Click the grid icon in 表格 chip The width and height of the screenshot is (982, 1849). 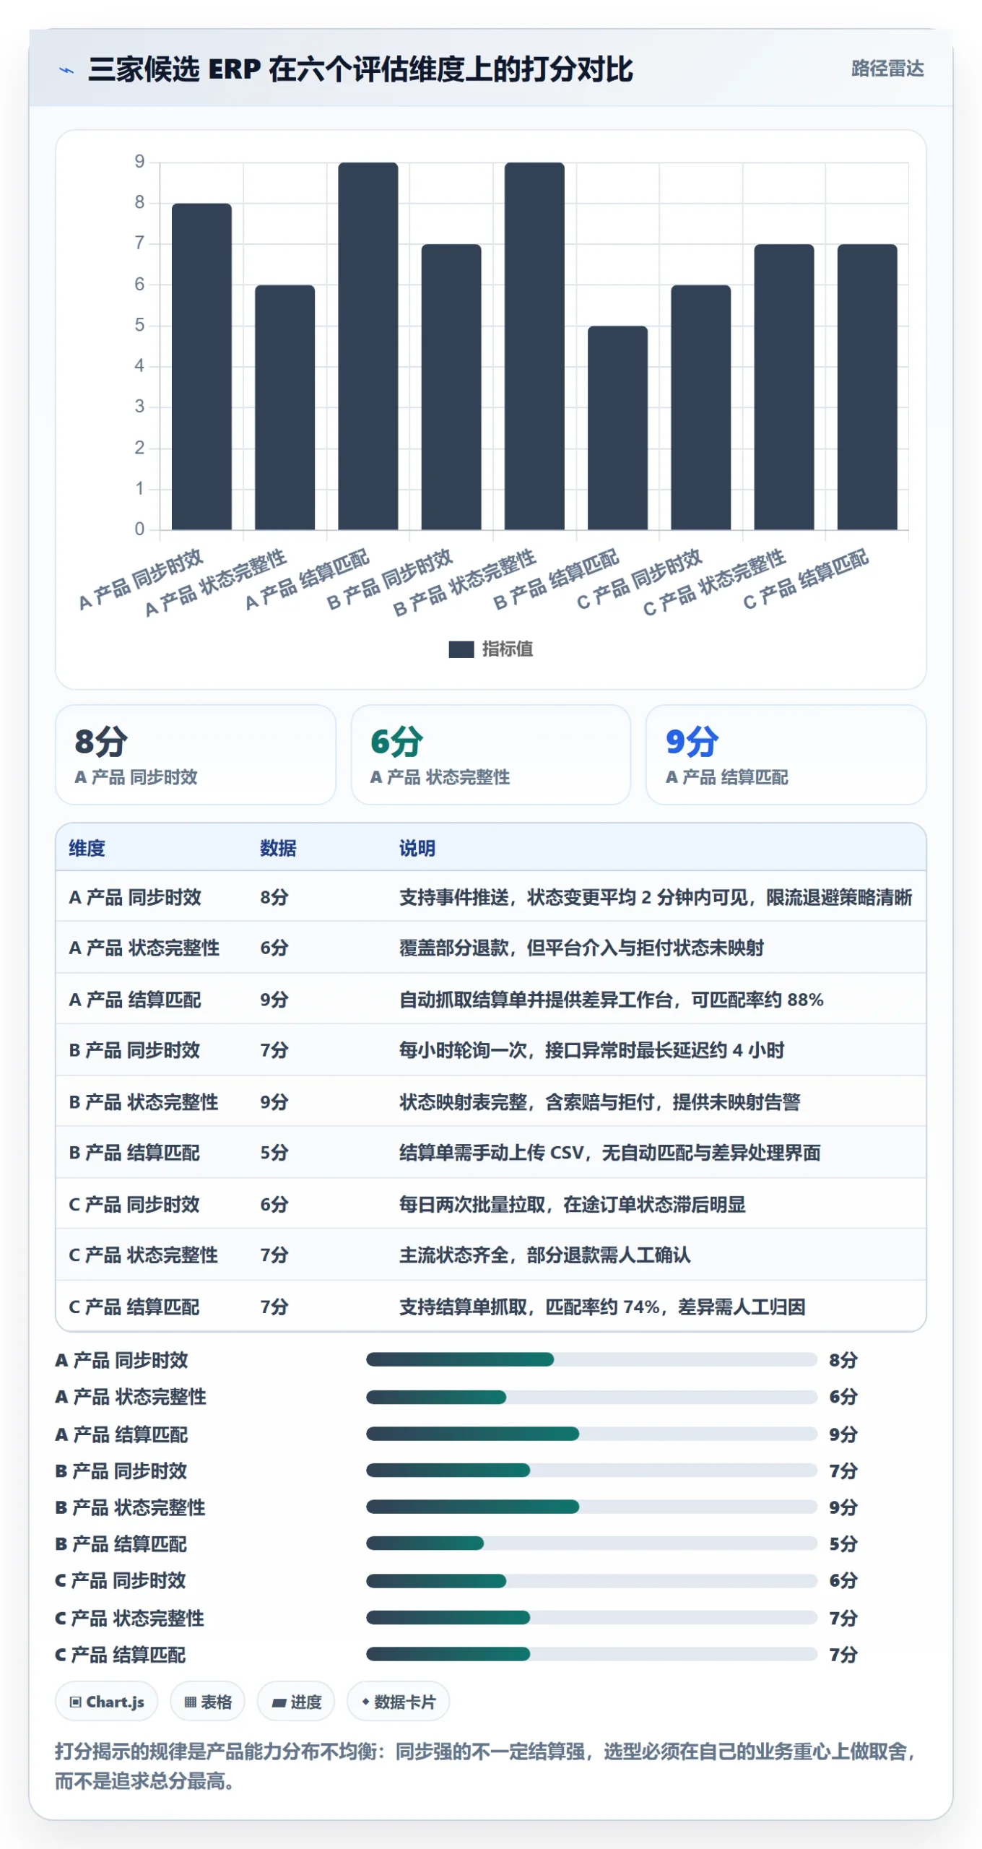tap(191, 1702)
